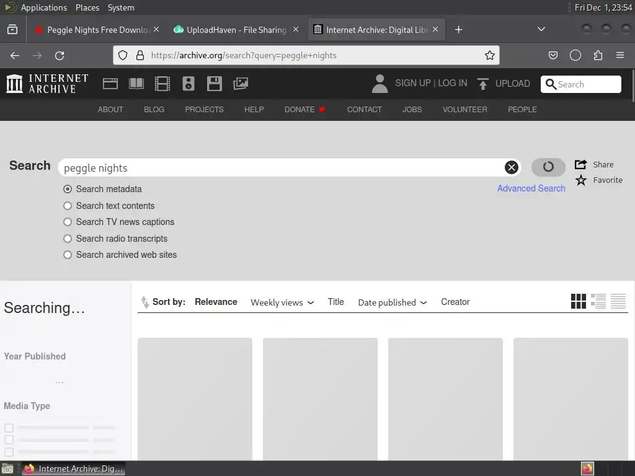Open the Applications system menu
635x476 pixels.
pos(44,7)
